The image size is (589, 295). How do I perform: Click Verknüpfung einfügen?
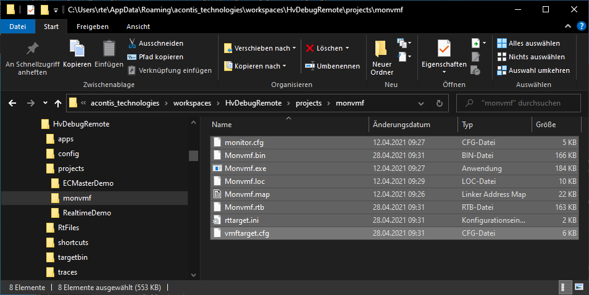170,70
